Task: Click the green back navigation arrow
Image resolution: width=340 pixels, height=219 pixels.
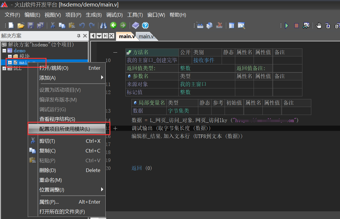Action: 113,25
